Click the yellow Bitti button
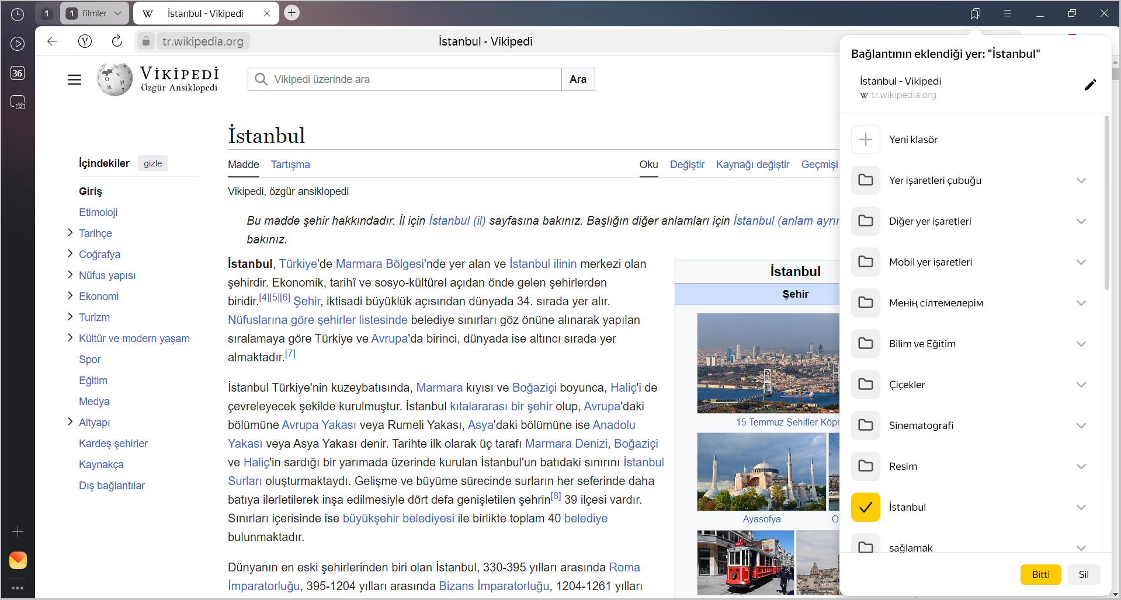 point(1040,574)
